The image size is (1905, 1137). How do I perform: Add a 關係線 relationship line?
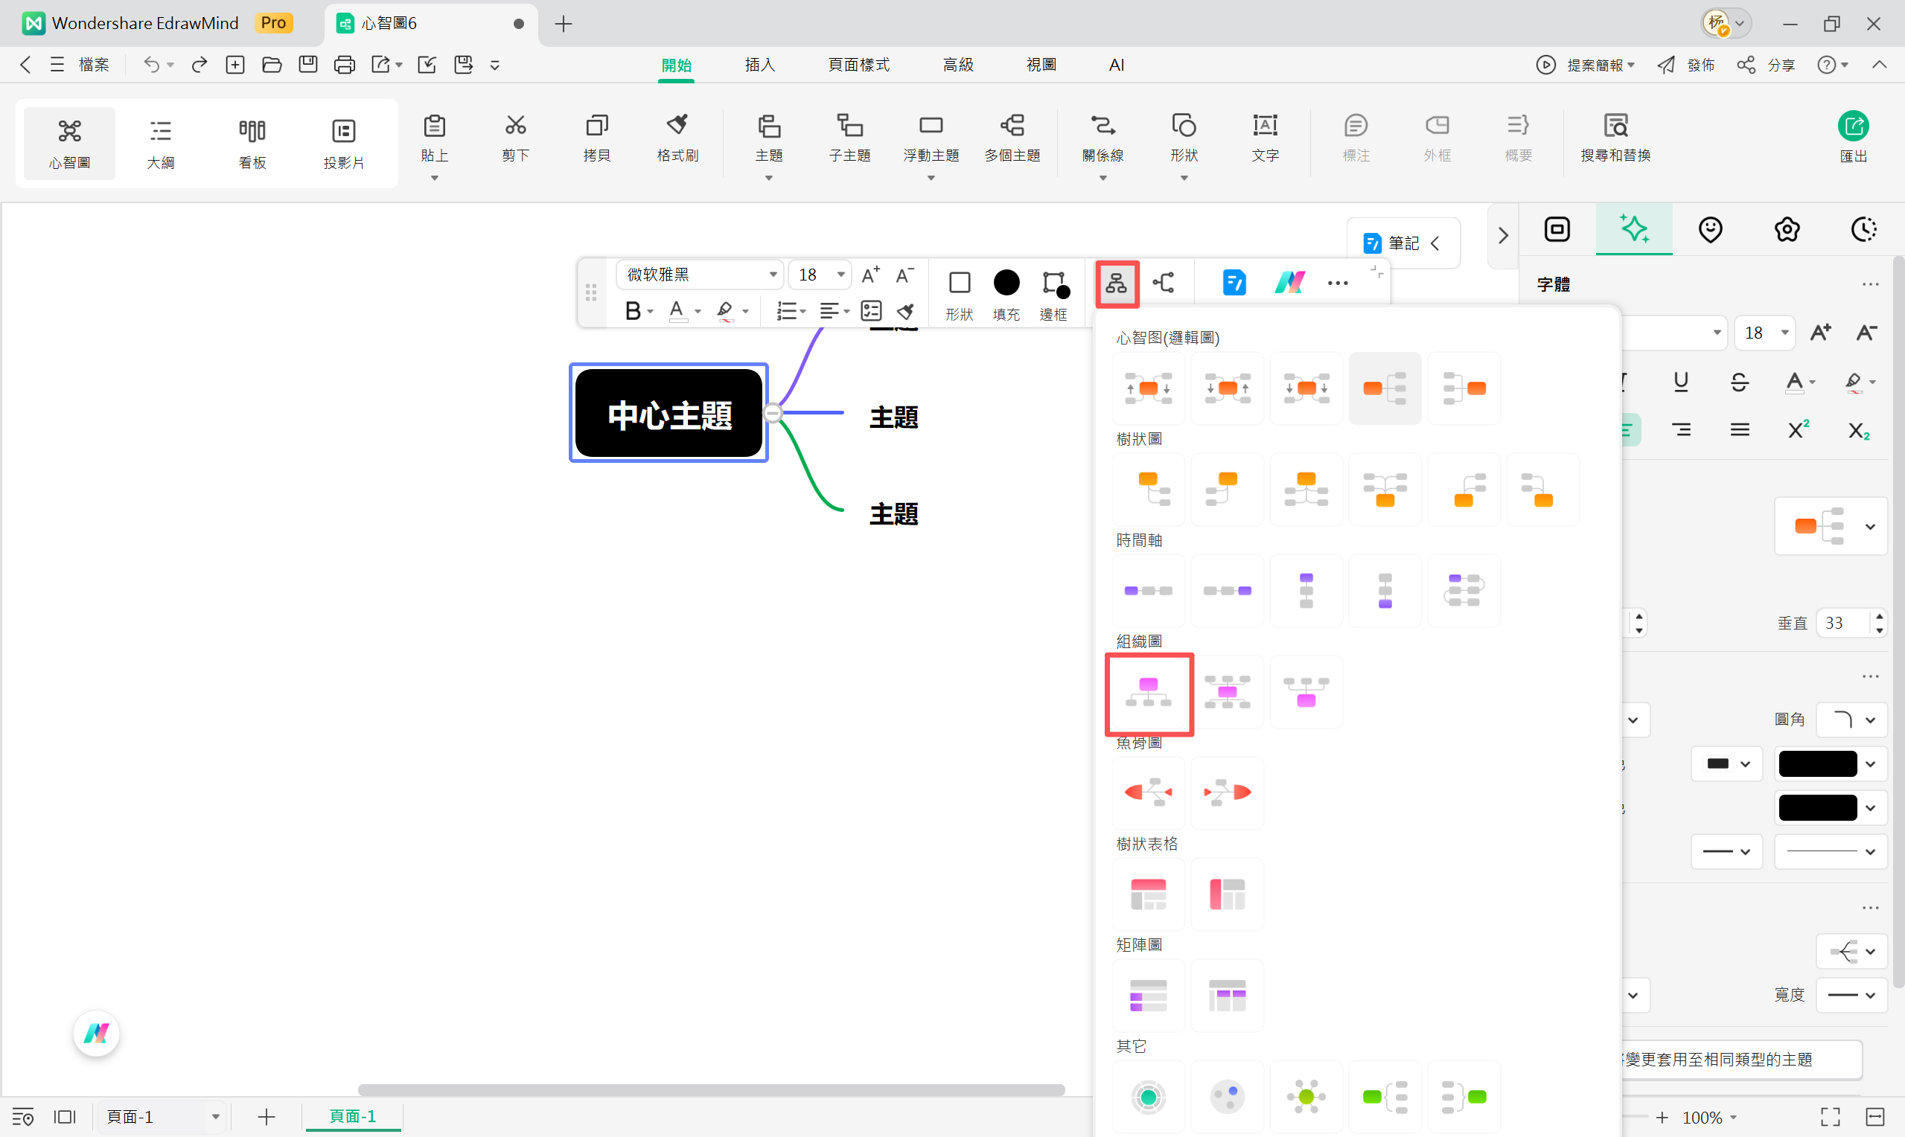pyautogui.click(x=1102, y=138)
